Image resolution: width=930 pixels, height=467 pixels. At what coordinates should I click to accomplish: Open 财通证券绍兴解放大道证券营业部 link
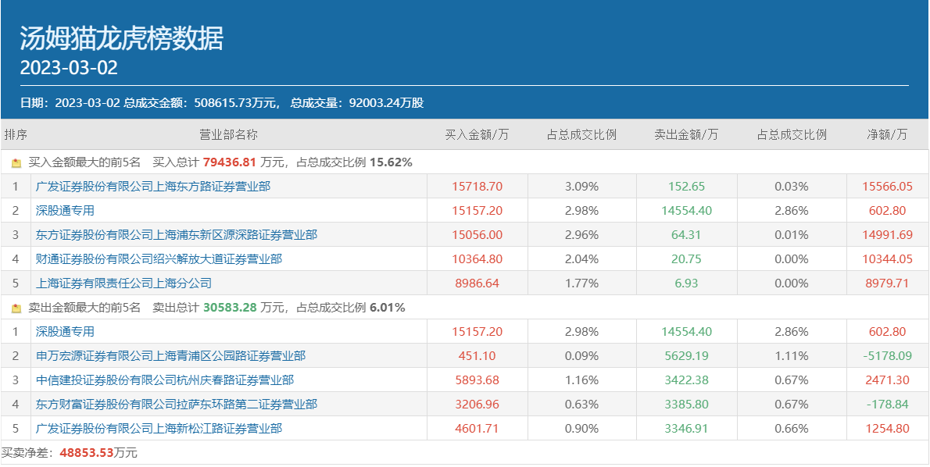(159, 259)
